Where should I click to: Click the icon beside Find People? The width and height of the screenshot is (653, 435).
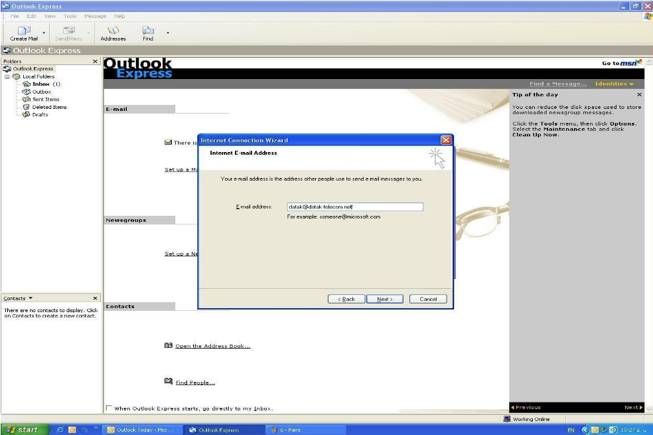point(169,381)
